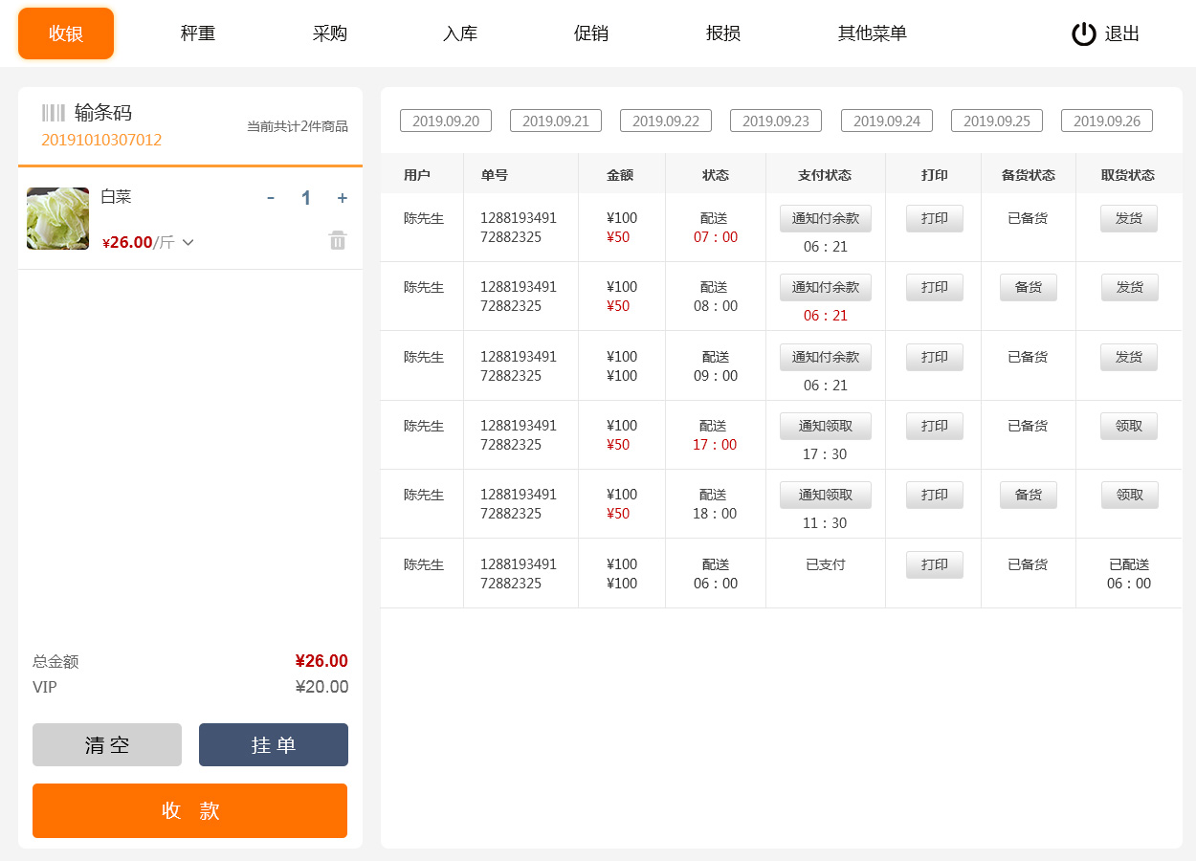Image resolution: width=1196 pixels, height=861 pixels.
Task: Click 打印 in the last order row
Action: (x=935, y=565)
